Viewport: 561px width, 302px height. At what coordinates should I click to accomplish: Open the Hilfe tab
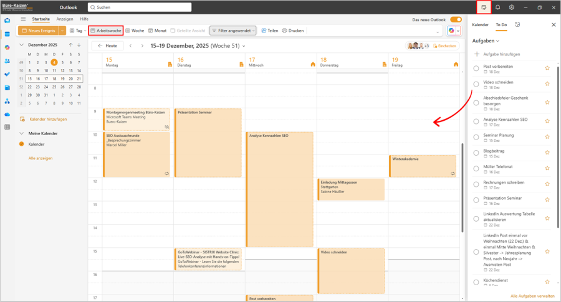84,19
